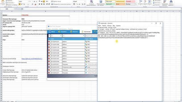The height and width of the screenshot is (102, 182).
Task: Open the File (Файл) menu in Notepad
Action: click(100, 25)
